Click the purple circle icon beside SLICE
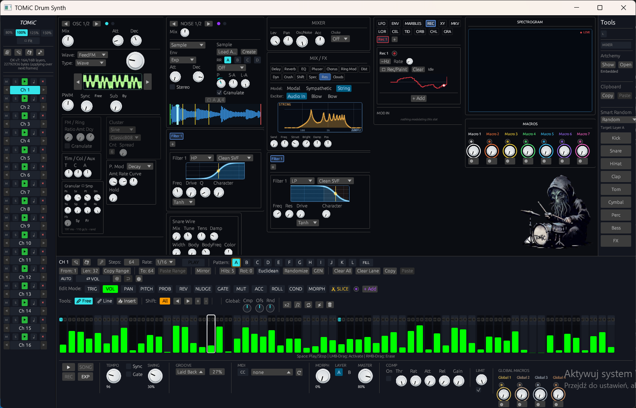636x408 pixels. coord(356,289)
